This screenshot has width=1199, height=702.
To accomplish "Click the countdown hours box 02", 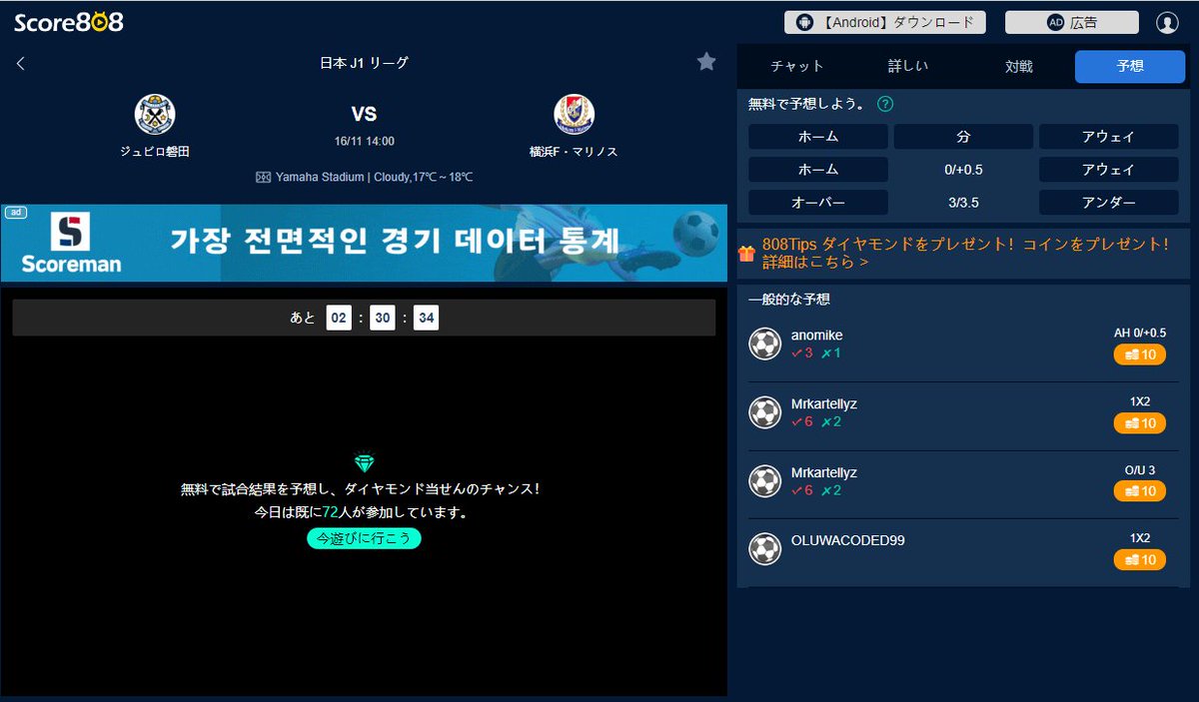I will pyautogui.click(x=339, y=318).
